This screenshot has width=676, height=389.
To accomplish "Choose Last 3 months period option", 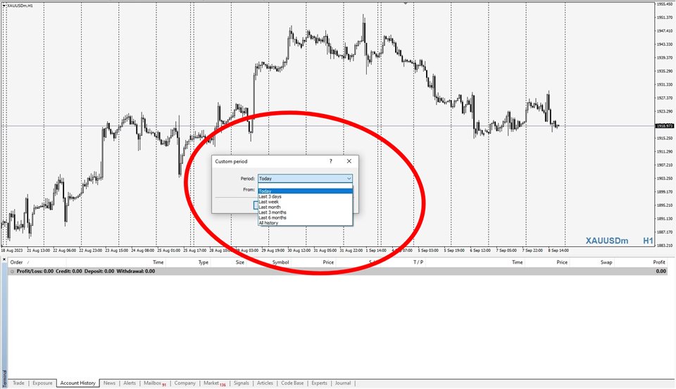I will pyautogui.click(x=305, y=212).
